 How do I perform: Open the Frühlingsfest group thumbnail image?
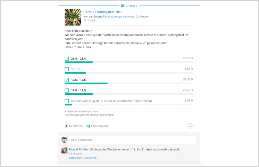tap(73, 17)
